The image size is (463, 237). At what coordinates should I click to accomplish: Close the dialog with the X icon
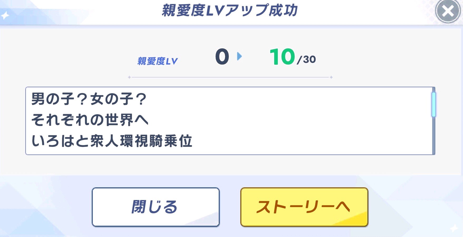[x=447, y=11]
